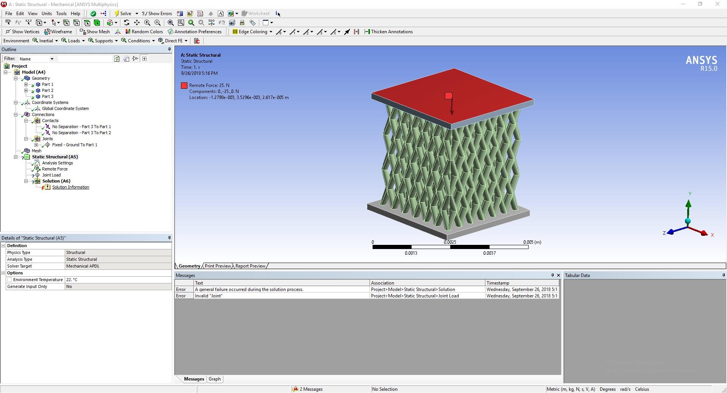Toggle Random Colors
Image resolution: width=727 pixels, height=393 pixels.
click(x=144, y=32)
